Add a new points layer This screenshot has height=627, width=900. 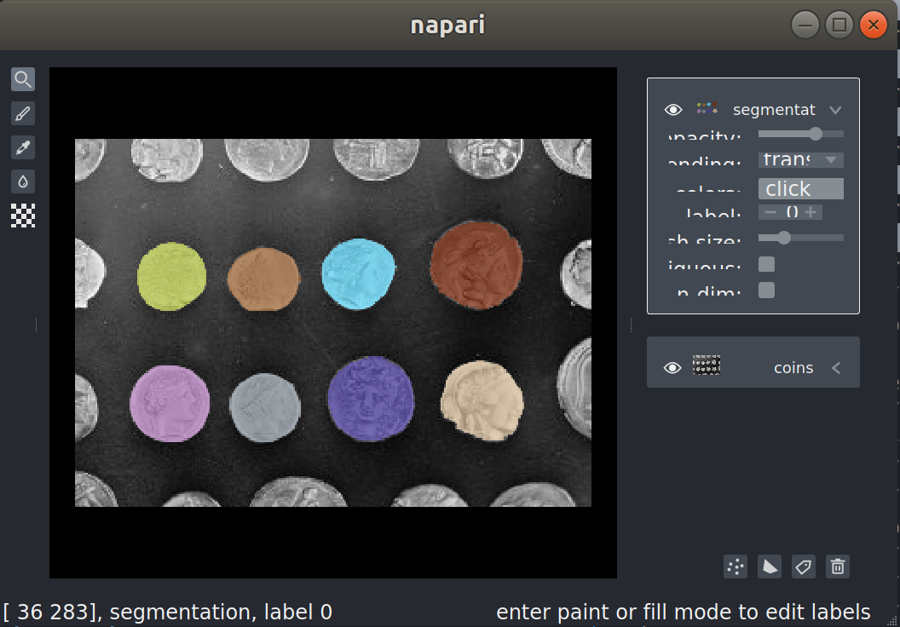pos(736,567)
